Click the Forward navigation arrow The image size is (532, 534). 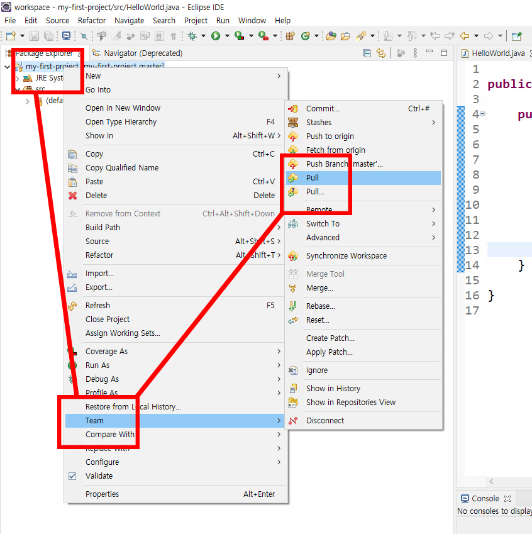pos(489,36)
